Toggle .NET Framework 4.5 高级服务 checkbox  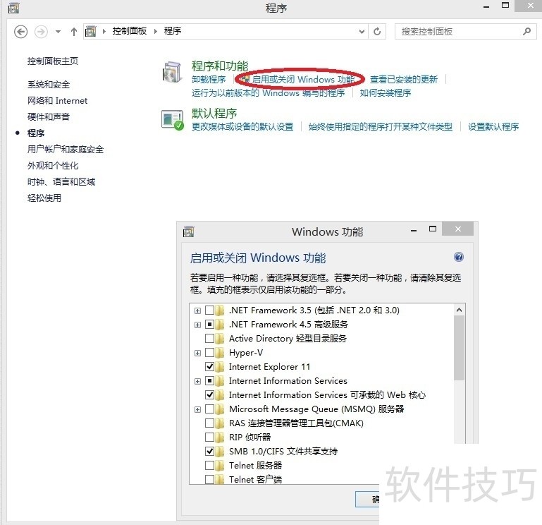pos(209,325)
